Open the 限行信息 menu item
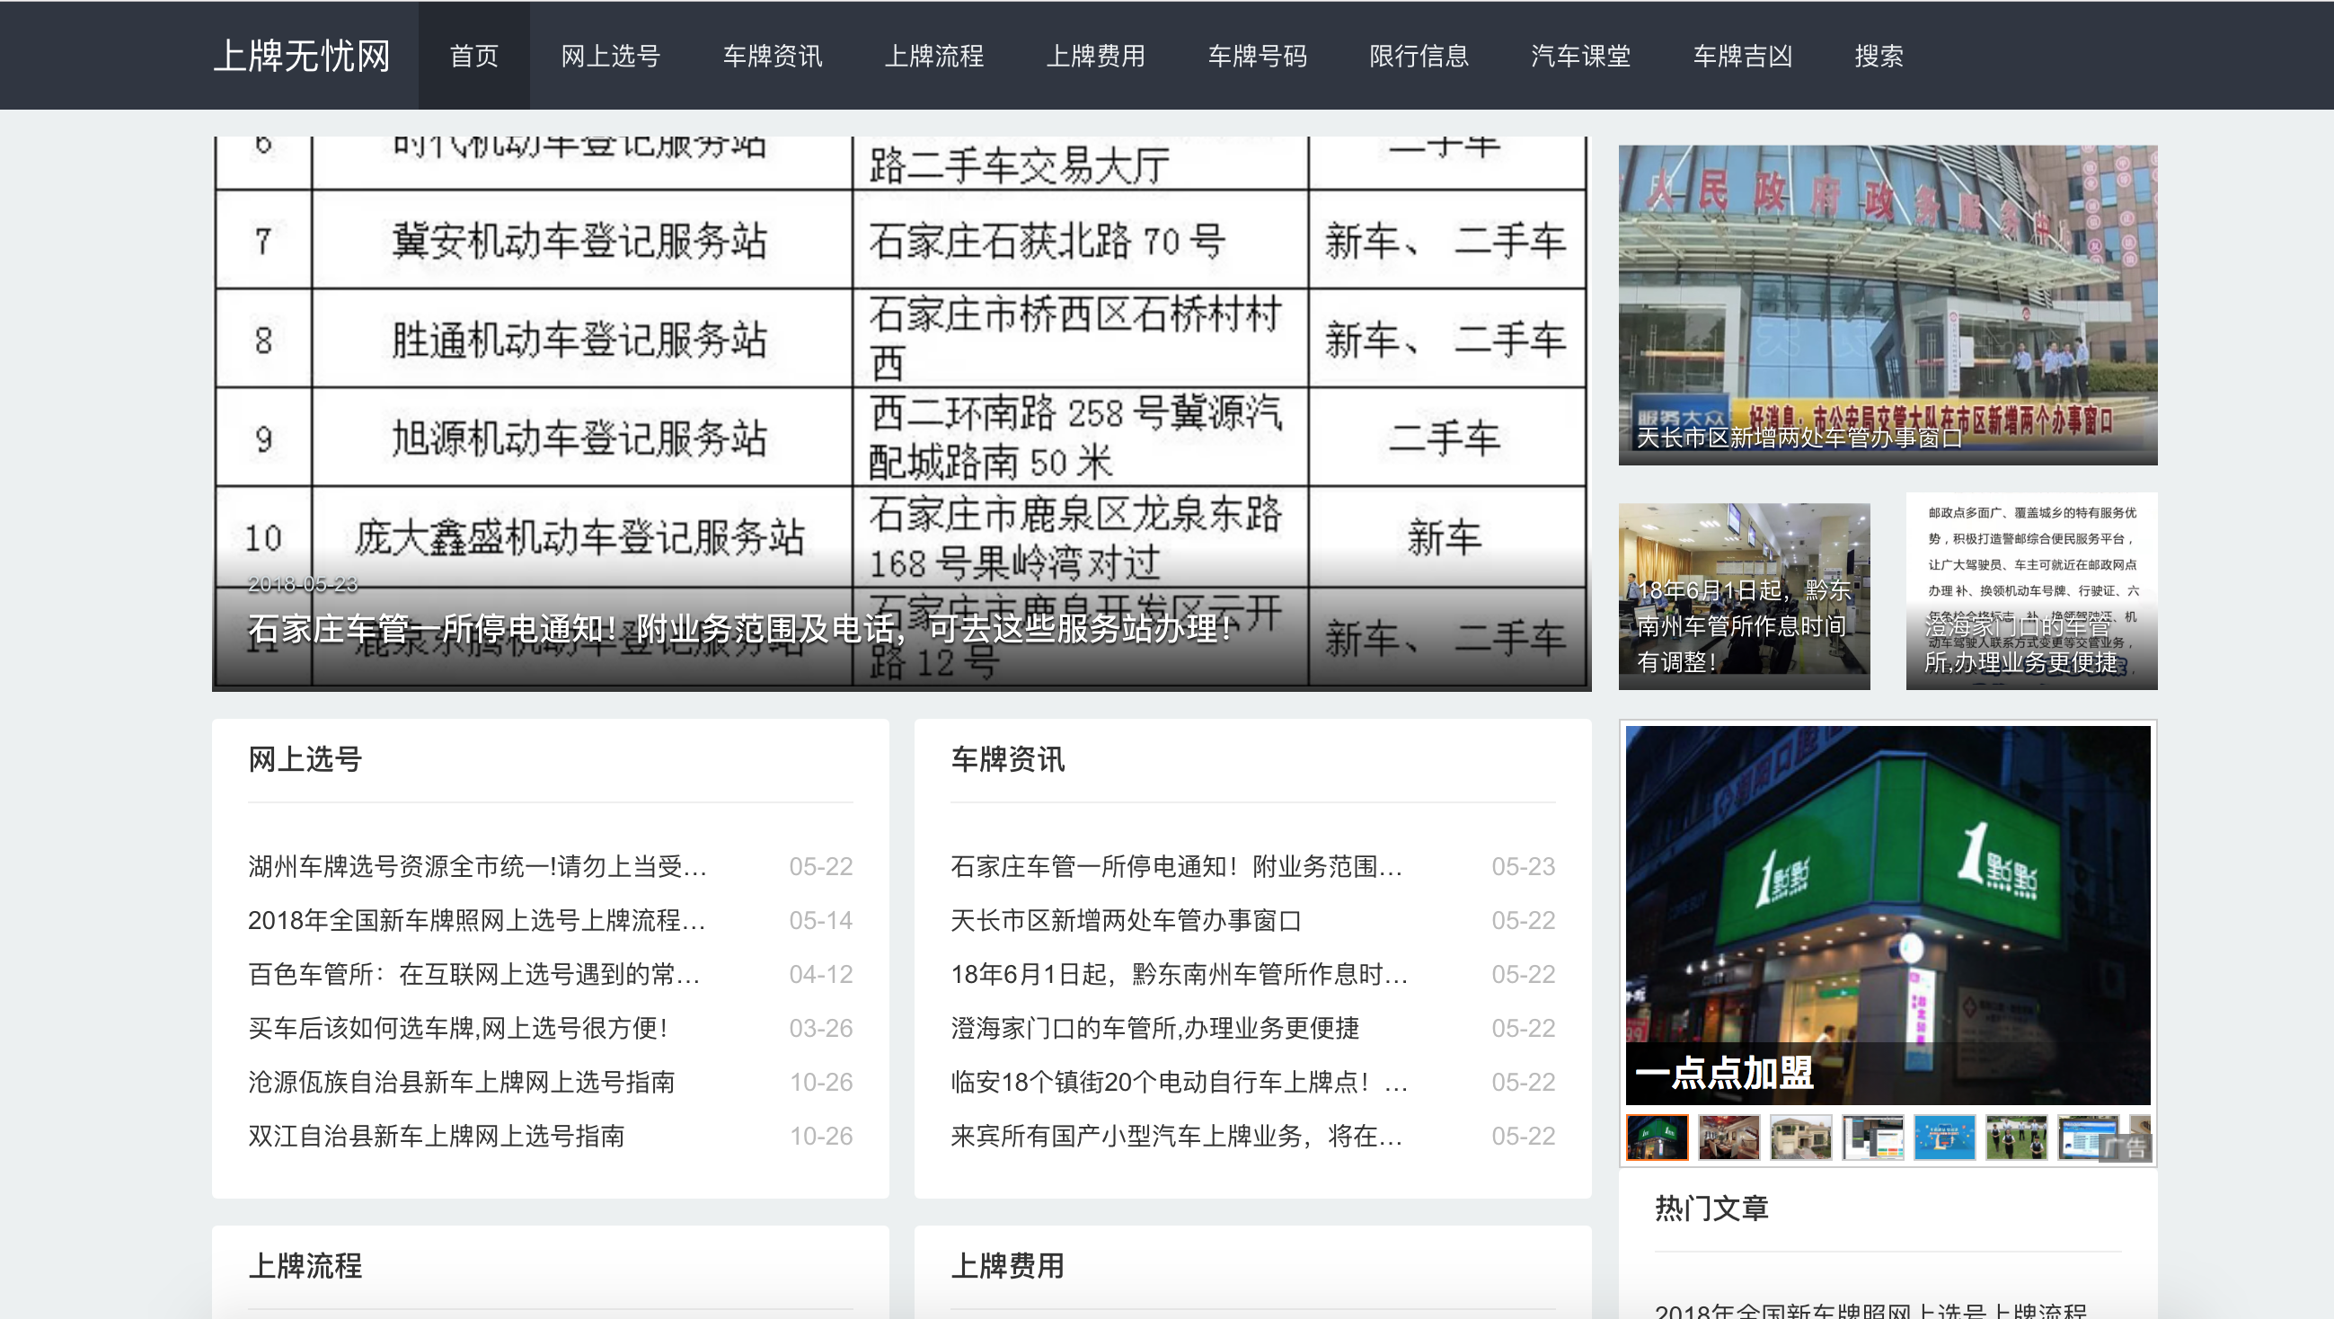Image resolution: width=2334 pixels, height=1319 pixels. coord(1419,57)
